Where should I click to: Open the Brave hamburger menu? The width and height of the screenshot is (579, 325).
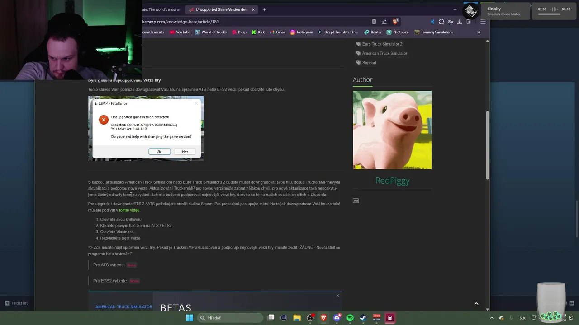483,22
